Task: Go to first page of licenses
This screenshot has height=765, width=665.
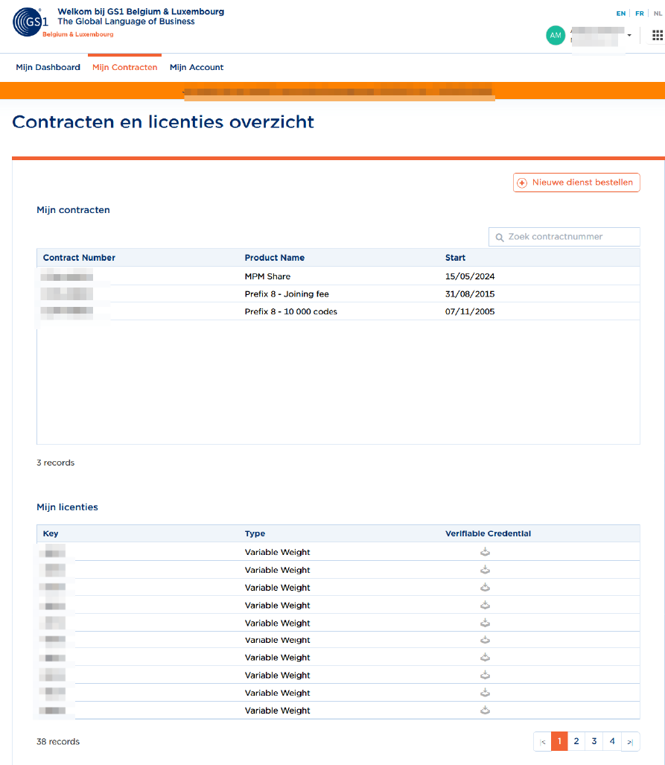Action: tap(543, 742)
